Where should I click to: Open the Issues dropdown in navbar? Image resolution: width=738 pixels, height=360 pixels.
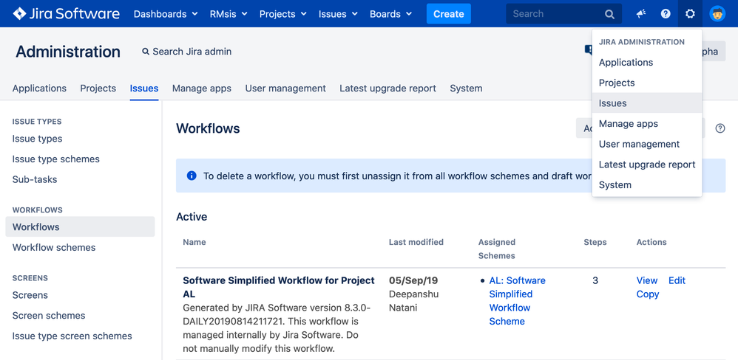point(338,13)
